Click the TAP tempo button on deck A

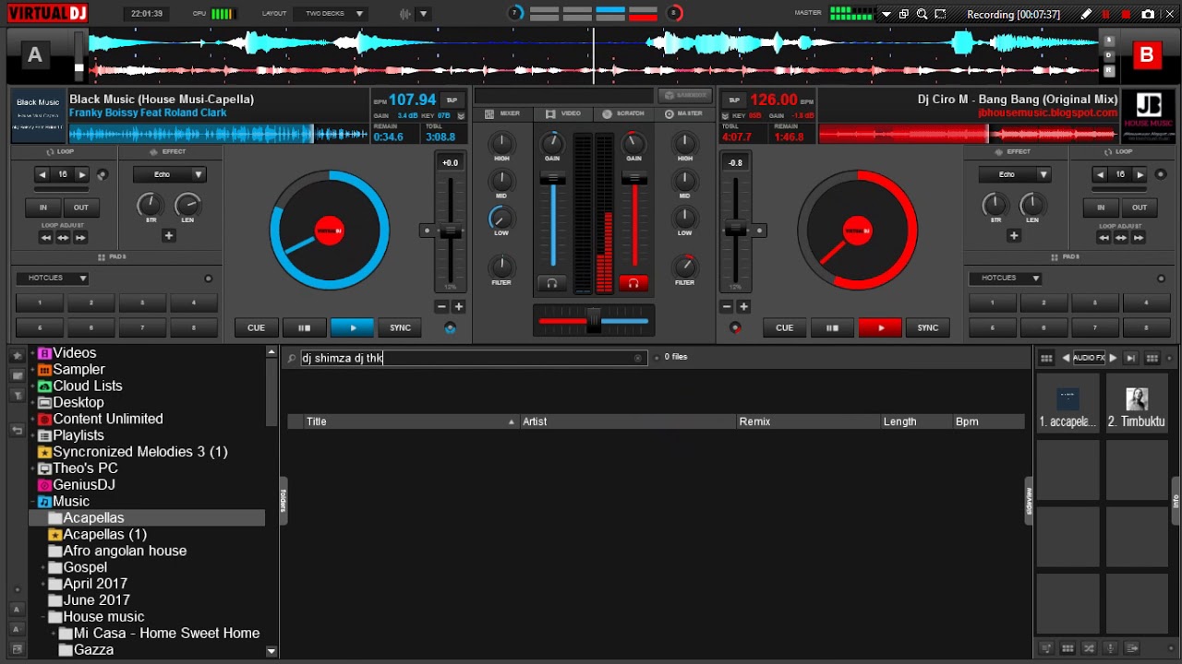click(452, 100)
